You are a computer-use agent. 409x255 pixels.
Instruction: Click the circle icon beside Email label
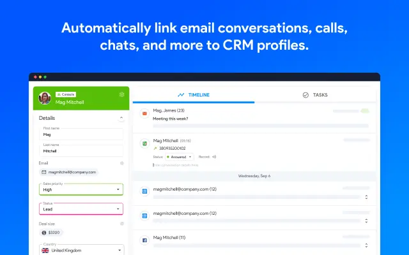(x=122, y=163)
